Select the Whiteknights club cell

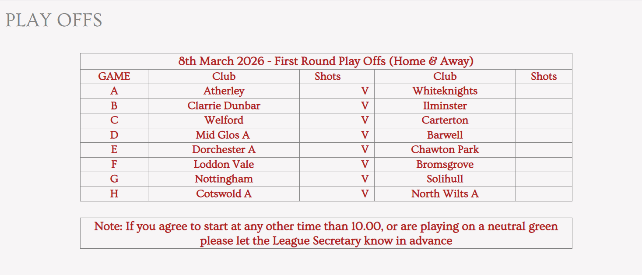(445, 91)
